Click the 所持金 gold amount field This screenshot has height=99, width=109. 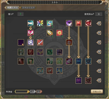[22, 92]
